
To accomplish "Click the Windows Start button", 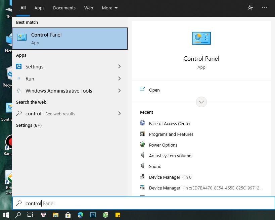I will pyautogui.click(x=6, y=215).
